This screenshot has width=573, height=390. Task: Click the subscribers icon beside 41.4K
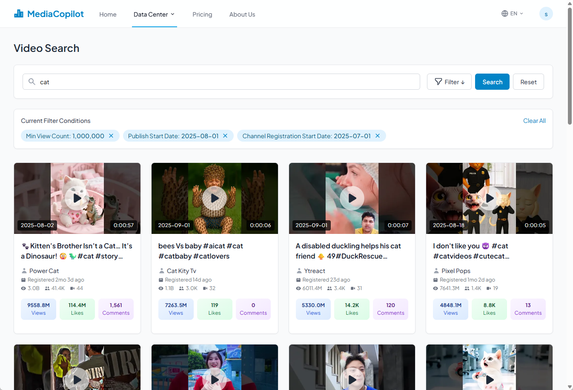tap(47, 288)
